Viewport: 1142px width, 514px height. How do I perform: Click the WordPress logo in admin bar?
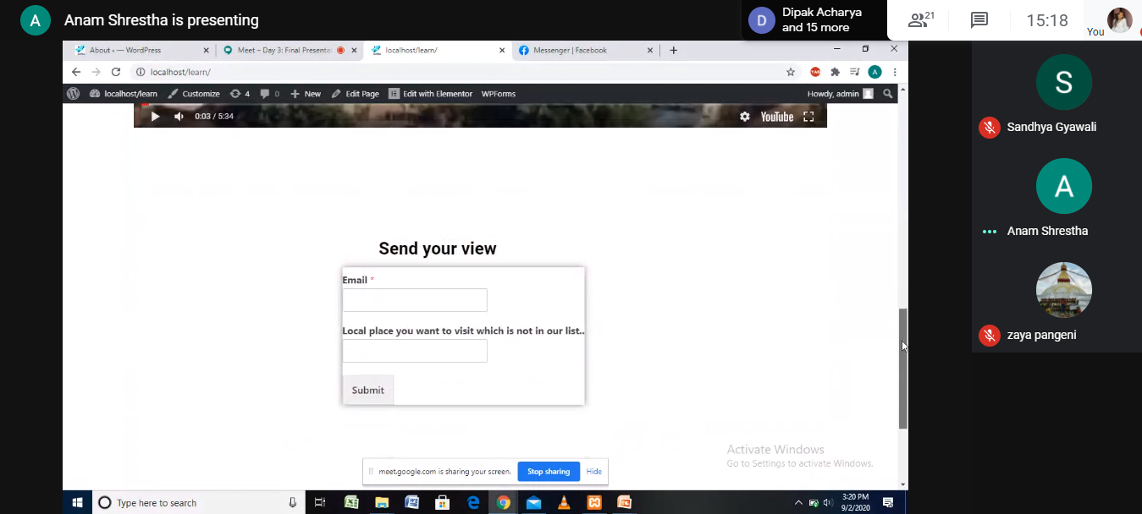(x=74, y=94)
